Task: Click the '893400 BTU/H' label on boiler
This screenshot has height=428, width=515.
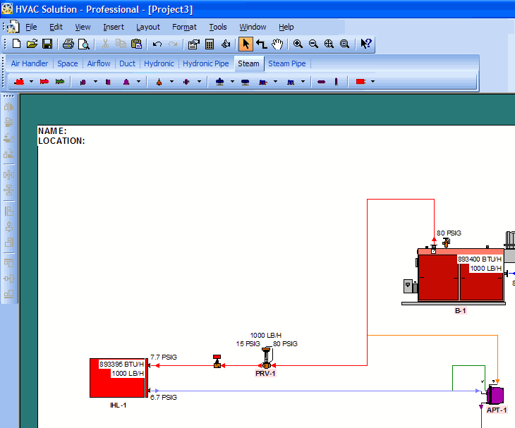Action: click(x=480, y=259)
